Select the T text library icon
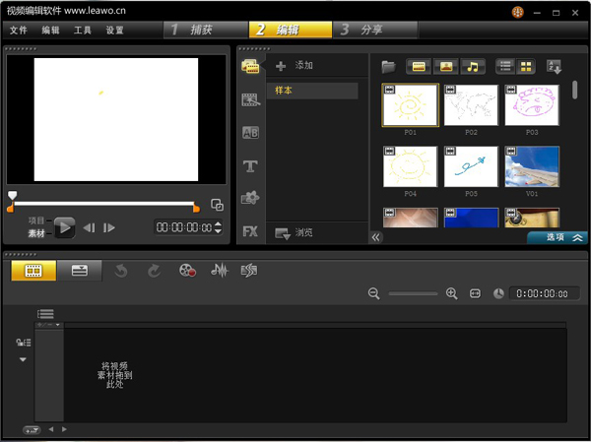This screenshot has height=442, width=591. [250, 165]
